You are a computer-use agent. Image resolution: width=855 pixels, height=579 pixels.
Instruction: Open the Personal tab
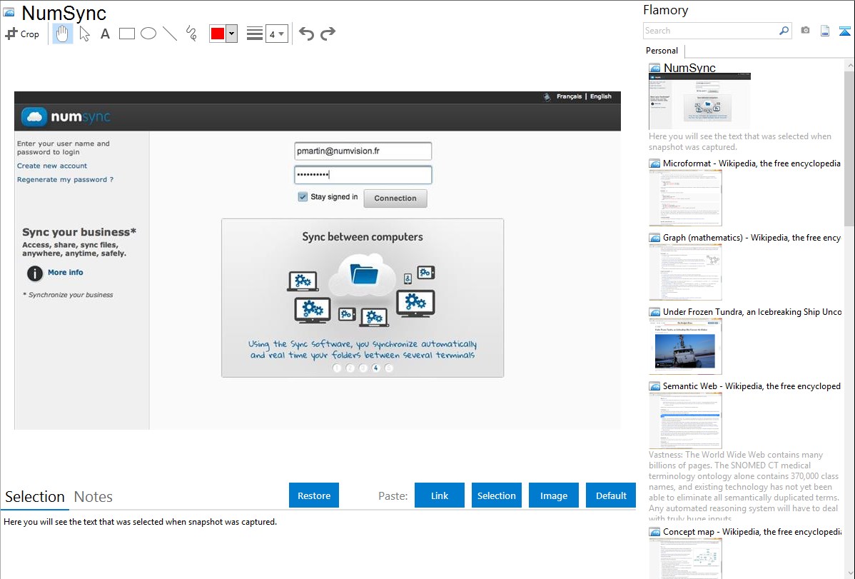(x=662, y=51)
